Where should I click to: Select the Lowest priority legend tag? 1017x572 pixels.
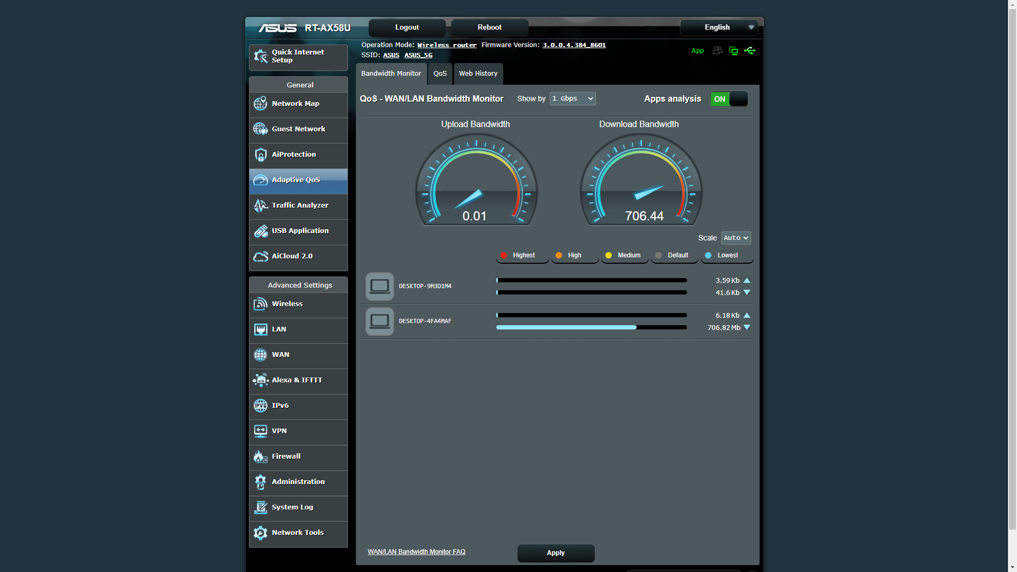[x=726, y=255]
